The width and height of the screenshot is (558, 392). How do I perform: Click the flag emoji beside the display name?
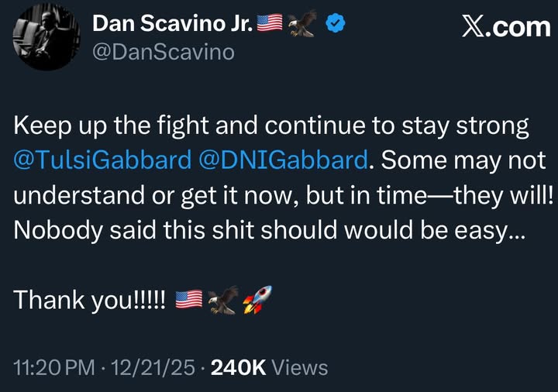(x=269, y=25)
